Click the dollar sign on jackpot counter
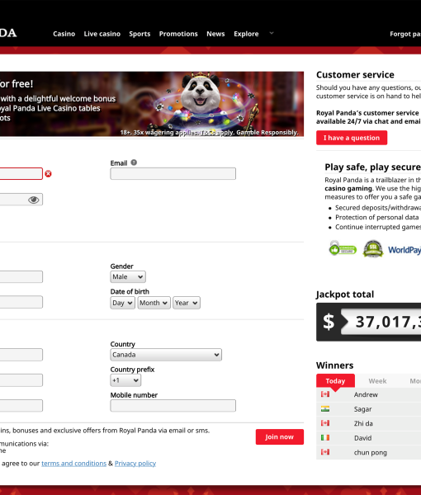421x495 pixels. click(x=329, y=322)
